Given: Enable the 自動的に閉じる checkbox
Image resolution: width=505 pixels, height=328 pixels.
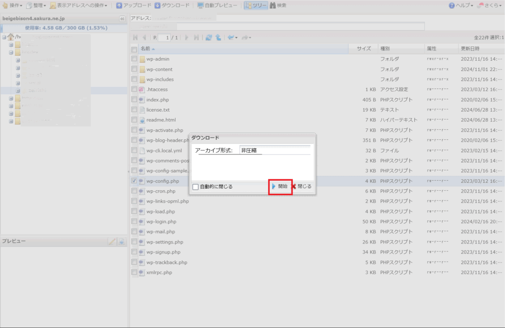Looking at the screenshot, I should coord(196,187).
